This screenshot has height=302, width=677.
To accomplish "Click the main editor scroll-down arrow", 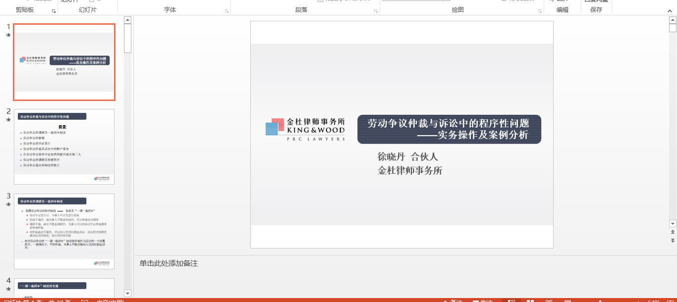I will click(673, 223).
